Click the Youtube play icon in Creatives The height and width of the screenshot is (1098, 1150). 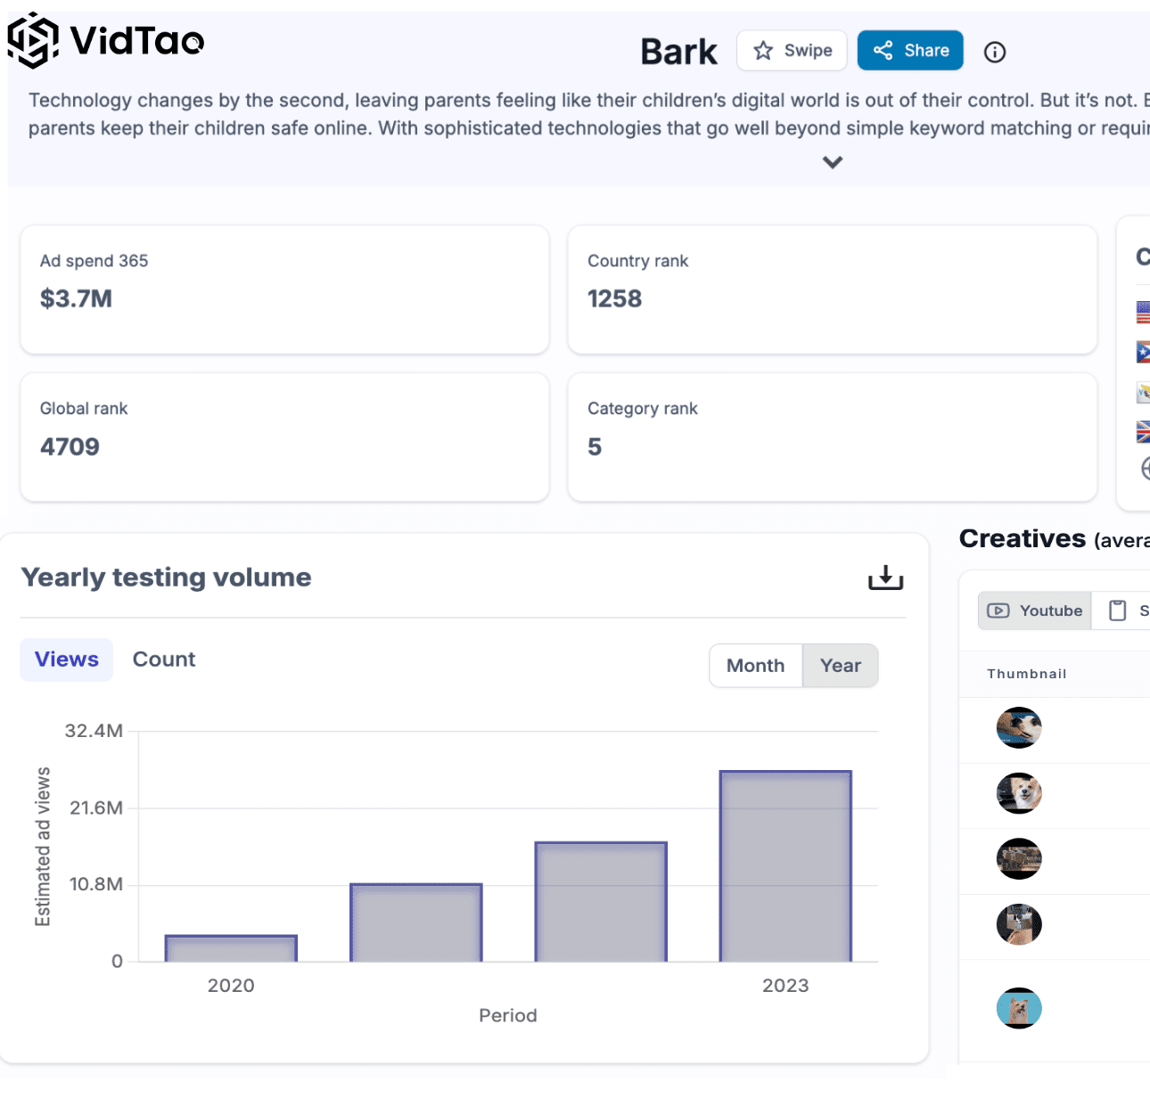tap(998, 610)
